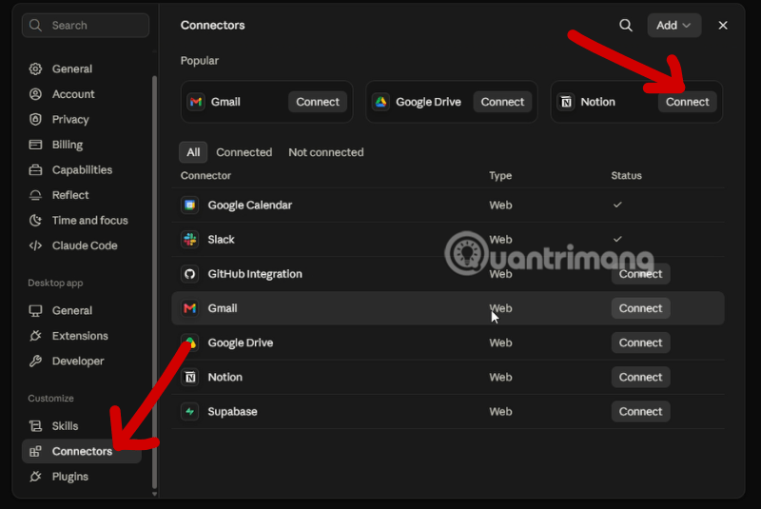Click the Google Drive row name in the list
Viewport: 761px width, 509px height.
click(x=241, y=343)
